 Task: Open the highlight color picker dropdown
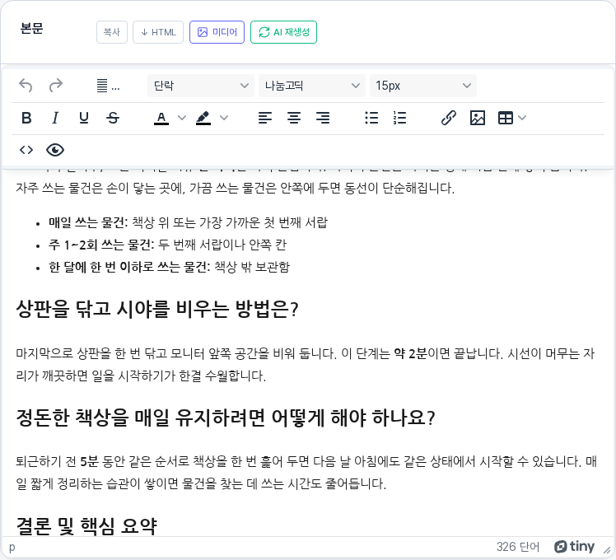coord(224,118)
